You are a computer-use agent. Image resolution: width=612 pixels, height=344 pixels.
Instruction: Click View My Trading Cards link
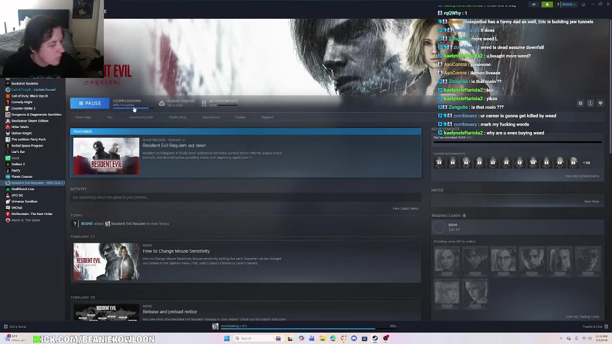(582, 317)
